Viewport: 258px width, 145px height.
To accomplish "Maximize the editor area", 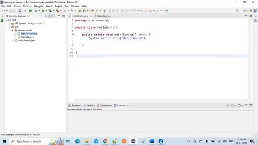I will point(251,16).
